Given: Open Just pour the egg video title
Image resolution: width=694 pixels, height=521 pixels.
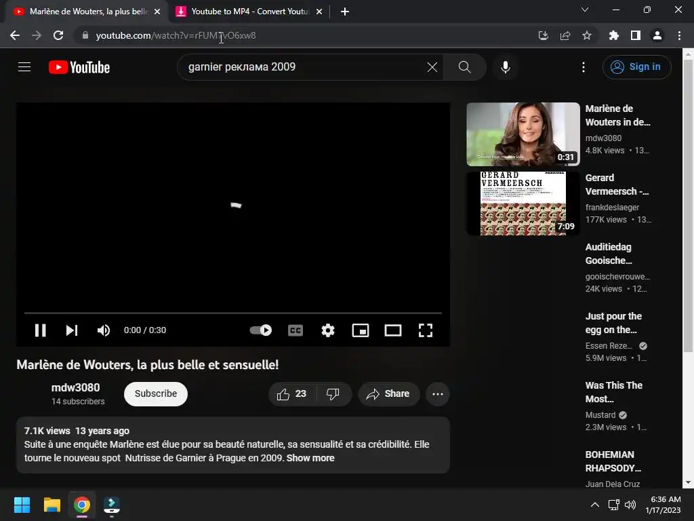Looking at the screenshot, I should [613, 323].
